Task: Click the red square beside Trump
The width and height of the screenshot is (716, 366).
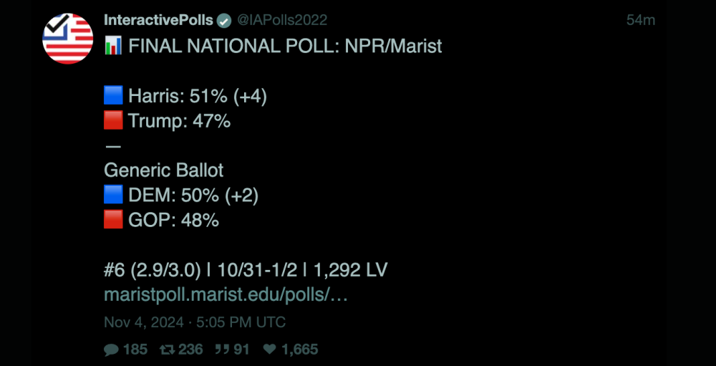Action: [x=113, y=121]
